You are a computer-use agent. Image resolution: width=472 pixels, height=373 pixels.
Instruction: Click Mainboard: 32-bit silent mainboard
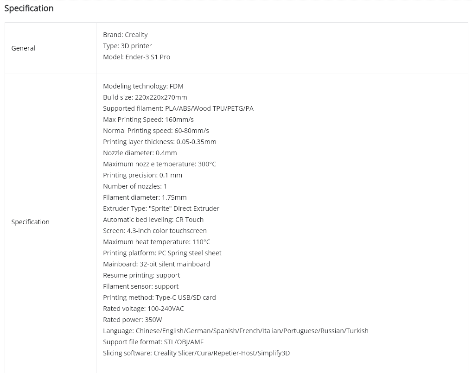pyautogui.click(x=156, y=265)
